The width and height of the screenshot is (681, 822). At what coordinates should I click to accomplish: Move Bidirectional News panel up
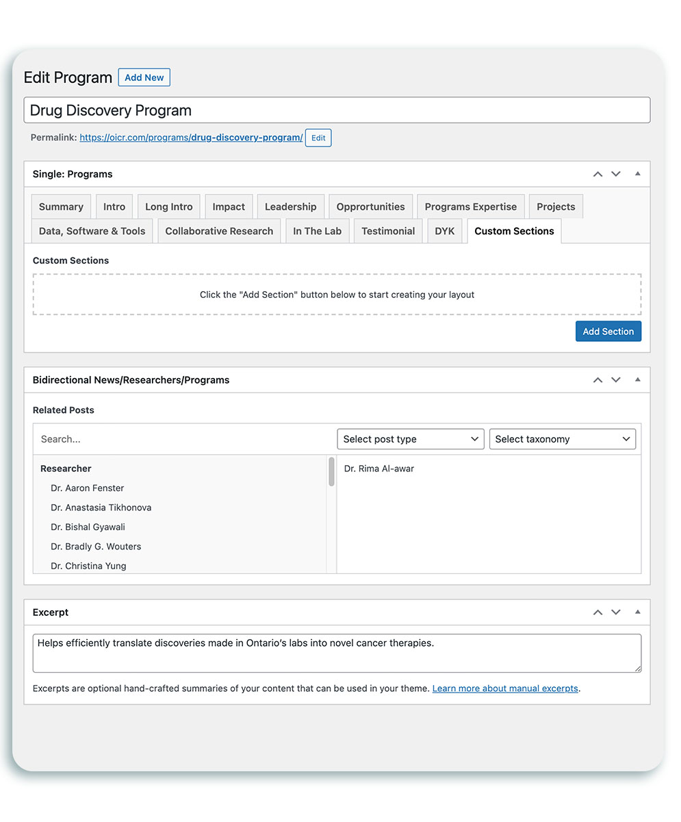[598, 379]
